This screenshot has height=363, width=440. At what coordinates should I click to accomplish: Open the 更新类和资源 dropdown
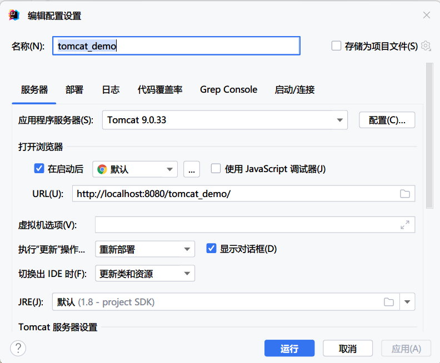pos(145,273)
